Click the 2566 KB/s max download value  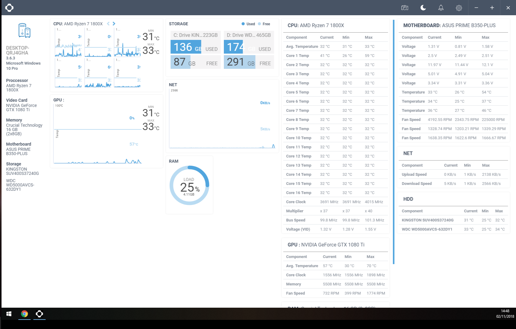point(491,184)
